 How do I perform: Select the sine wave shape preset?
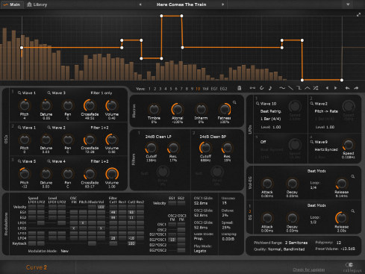click(282, 88)
